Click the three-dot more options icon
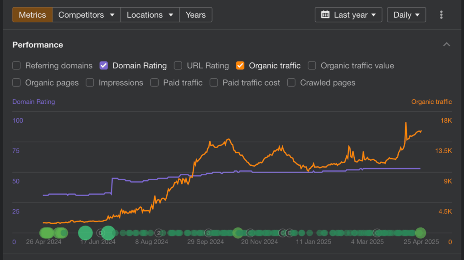464x260 pixels. [441, 14]
